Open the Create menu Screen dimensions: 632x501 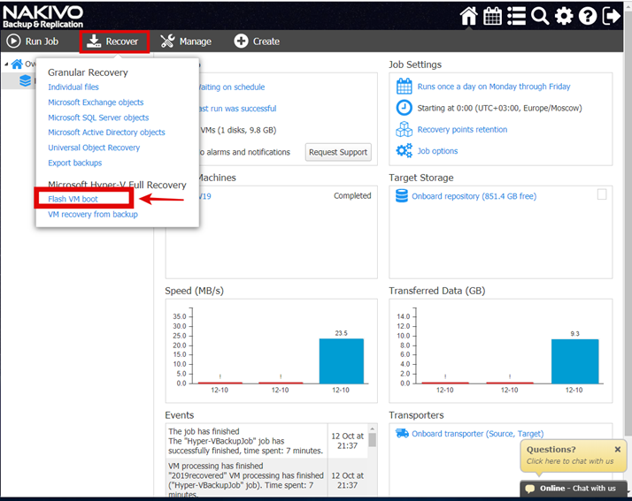[258, 42]
